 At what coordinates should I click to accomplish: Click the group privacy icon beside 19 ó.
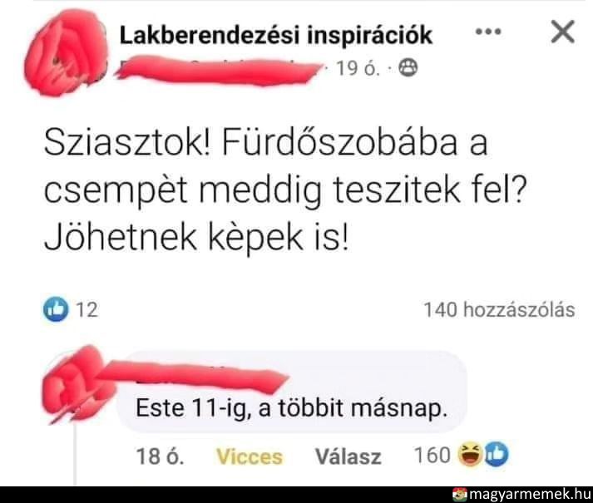tap(409, 68)
